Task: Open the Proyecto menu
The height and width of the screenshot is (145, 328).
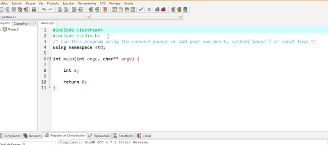Action: coord(53,3)
